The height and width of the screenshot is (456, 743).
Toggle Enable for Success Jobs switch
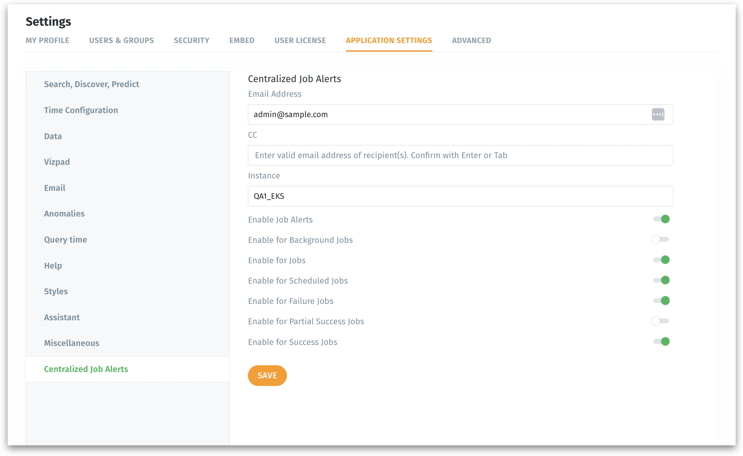(661, 342)
